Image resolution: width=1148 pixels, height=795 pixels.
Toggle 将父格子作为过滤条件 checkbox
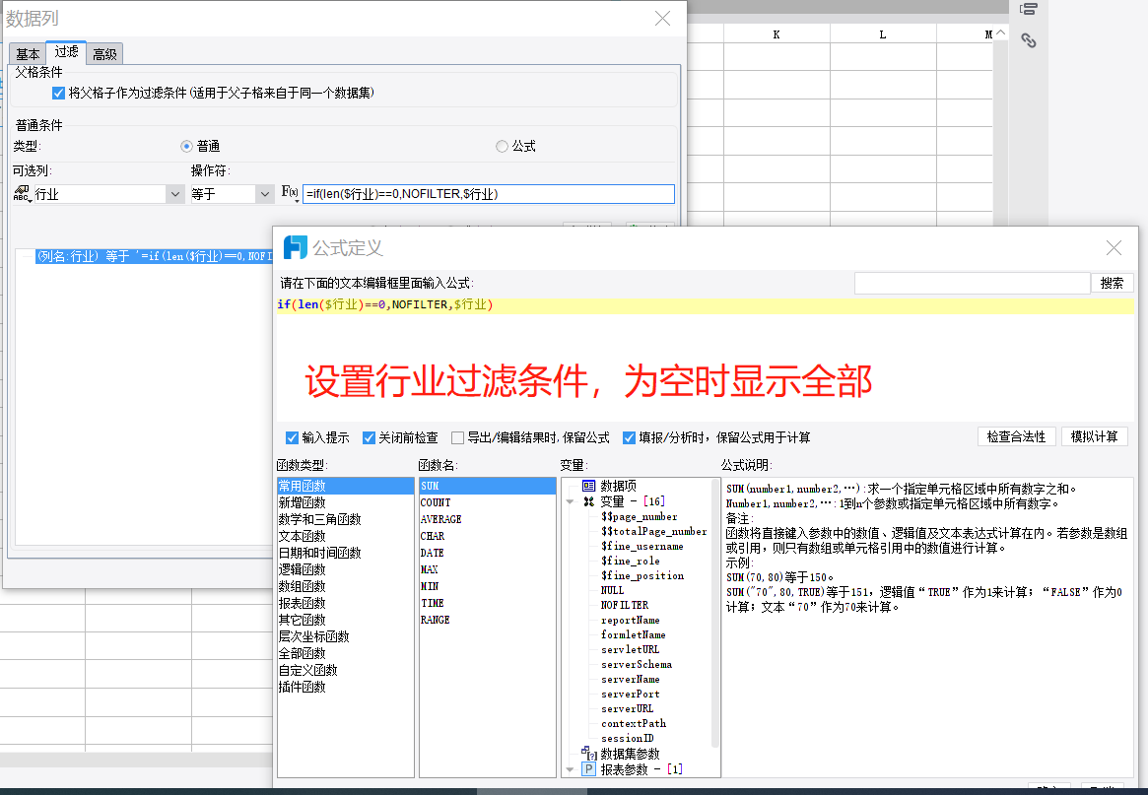[x=58, y=93]
